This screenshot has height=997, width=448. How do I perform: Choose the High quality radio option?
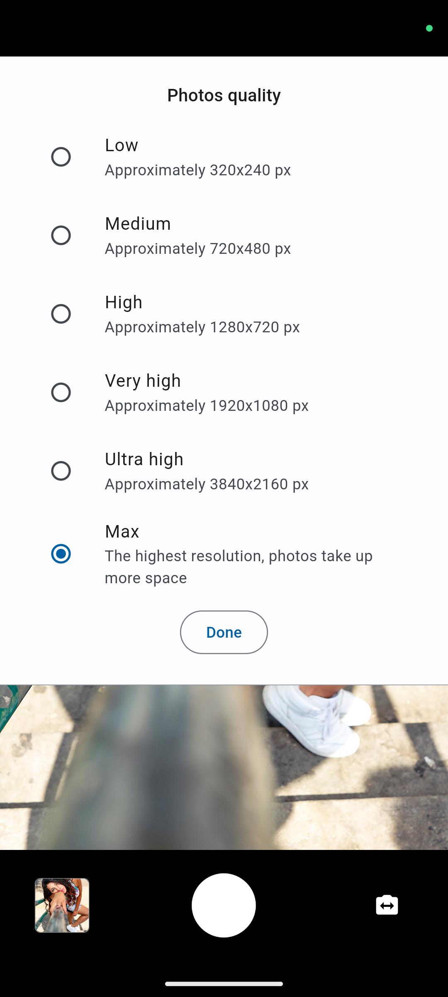[x=61, y=314]
